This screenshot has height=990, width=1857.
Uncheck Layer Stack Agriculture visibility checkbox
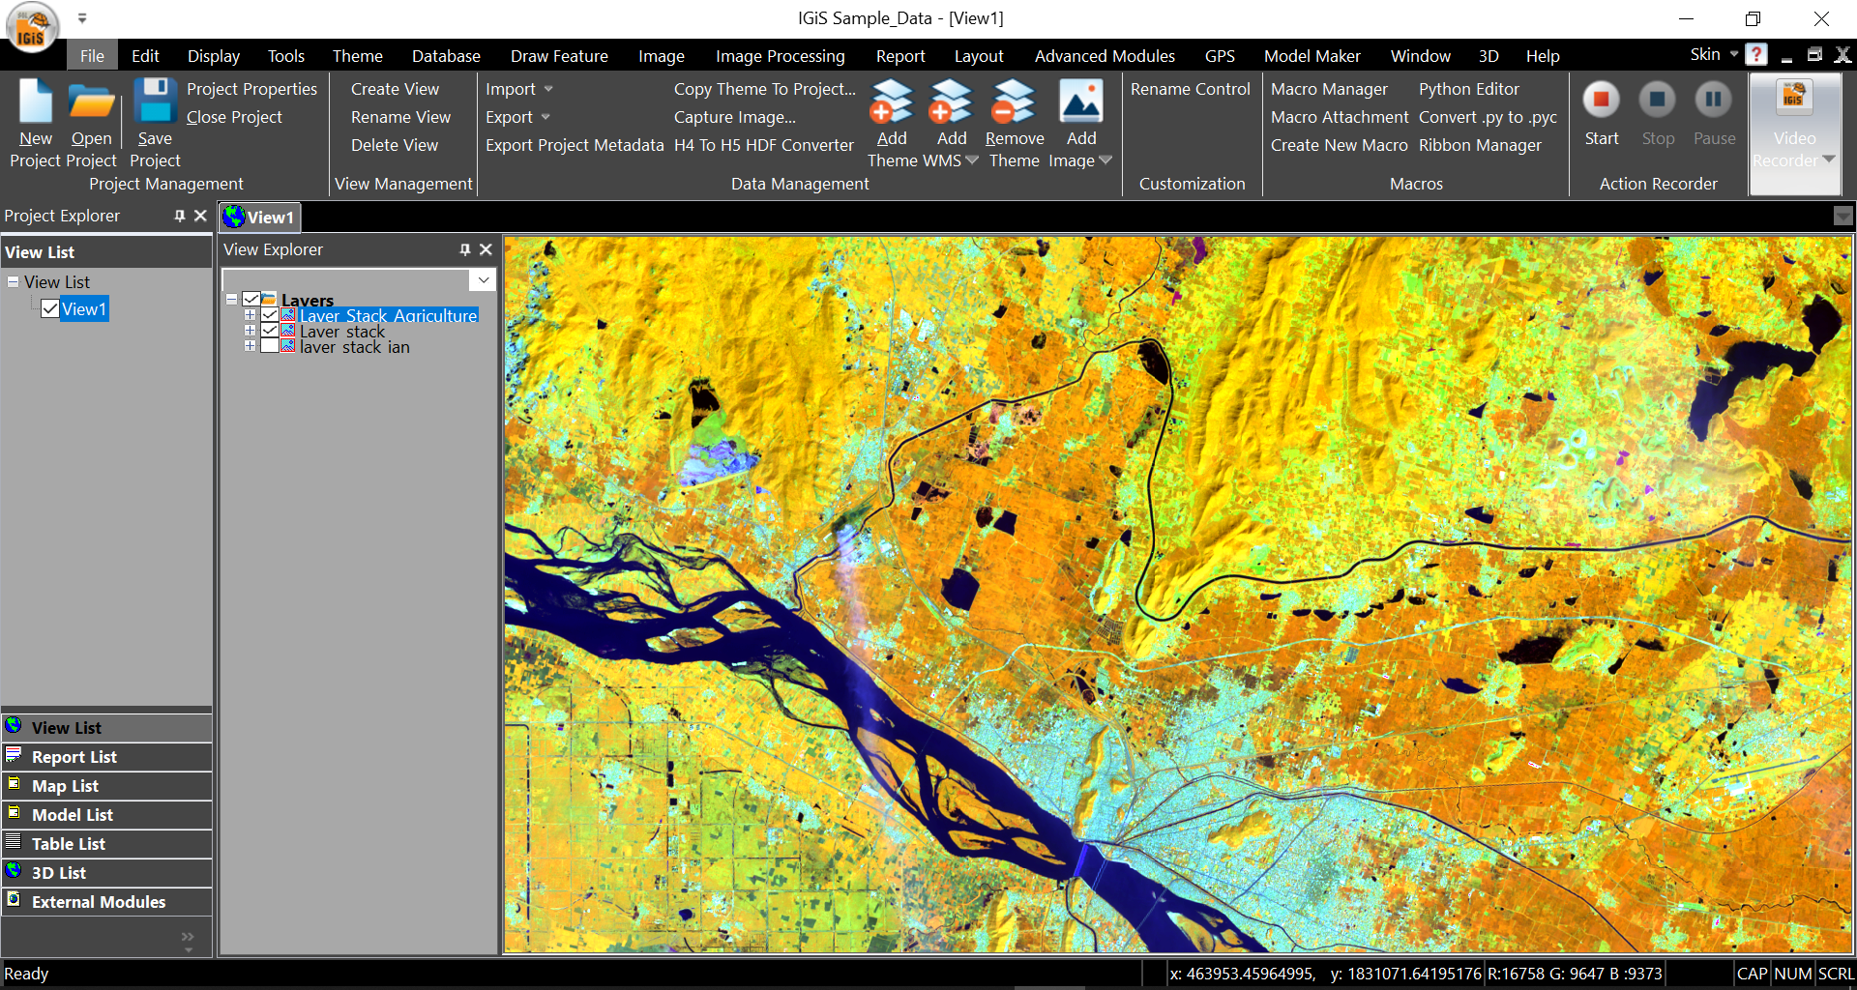[x=270, y=315]
